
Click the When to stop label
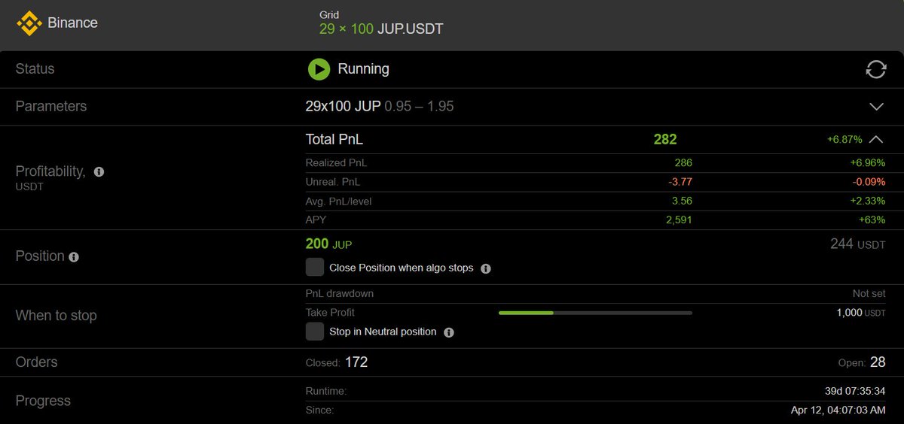pos(56,316)
